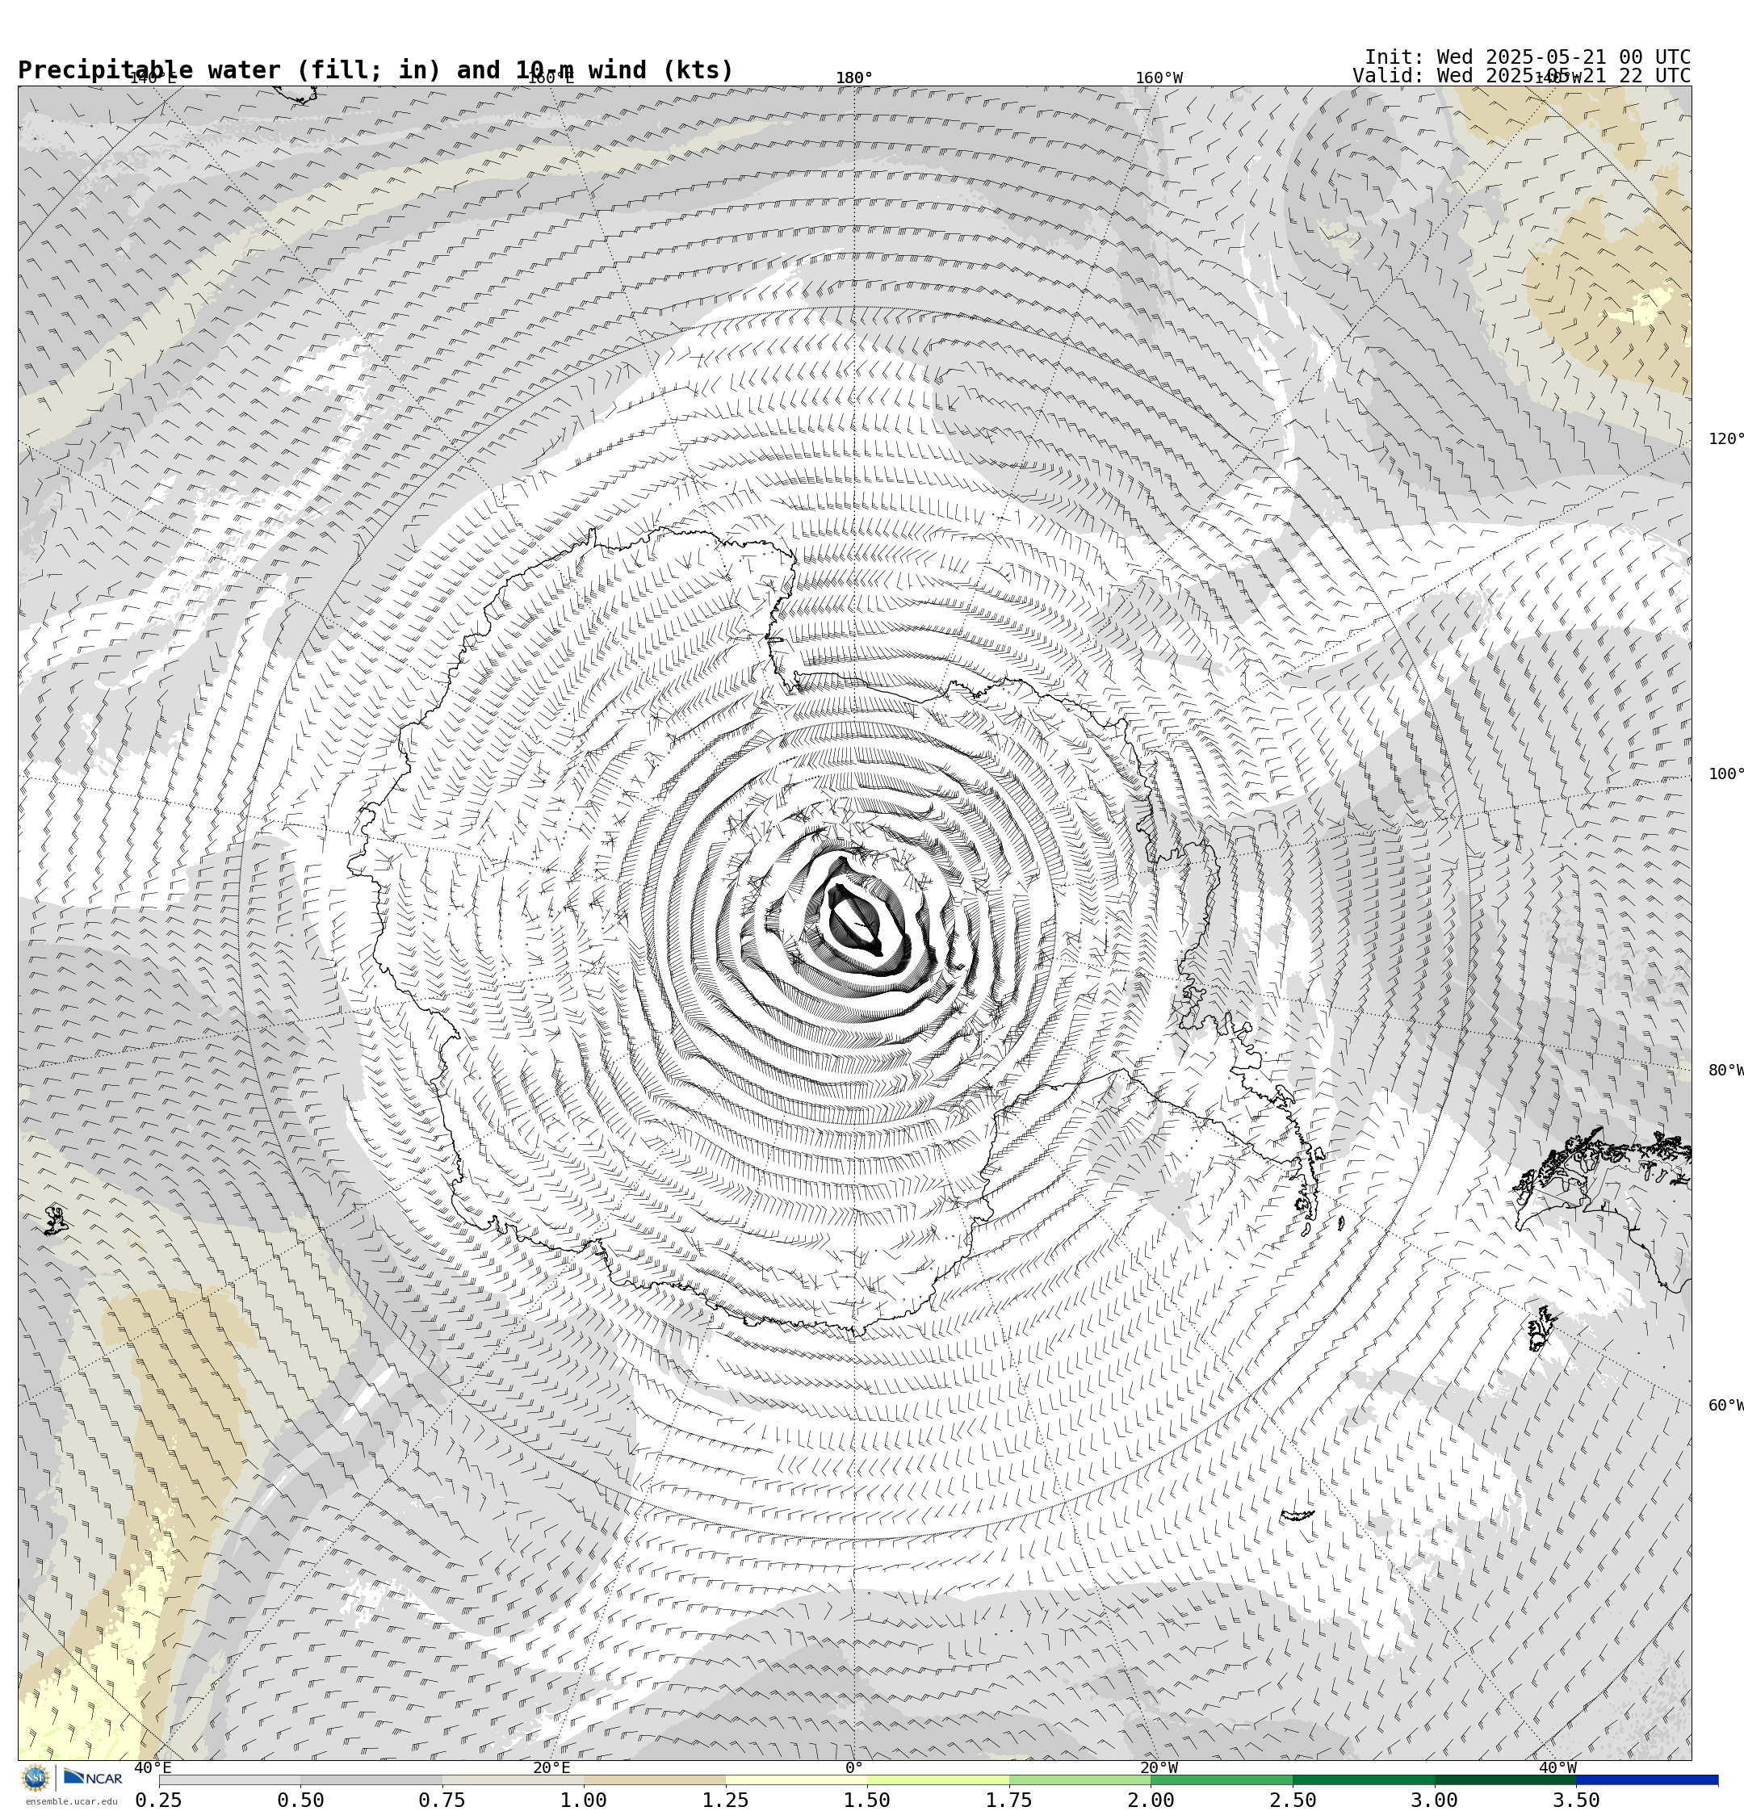Pick the tan 1.00–1.25 colorbar swatch
Viewport: 1744px width, 1811px height.
[654, 1780]
